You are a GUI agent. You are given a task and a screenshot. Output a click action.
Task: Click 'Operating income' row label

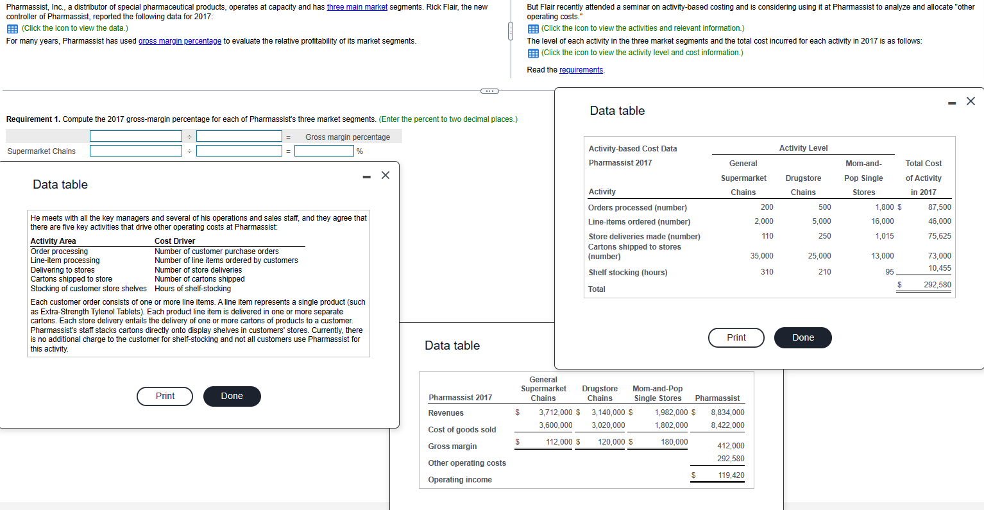tap(460, 480)
